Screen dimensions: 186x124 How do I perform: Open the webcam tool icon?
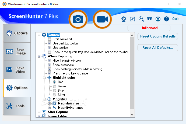click(x=124, y=19)
